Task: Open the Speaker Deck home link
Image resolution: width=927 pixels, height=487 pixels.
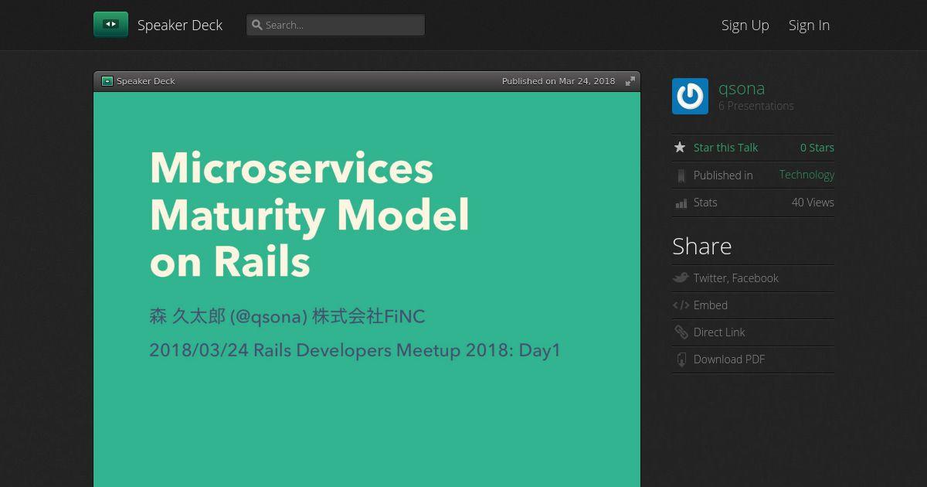Action: (x=180, y=25)
